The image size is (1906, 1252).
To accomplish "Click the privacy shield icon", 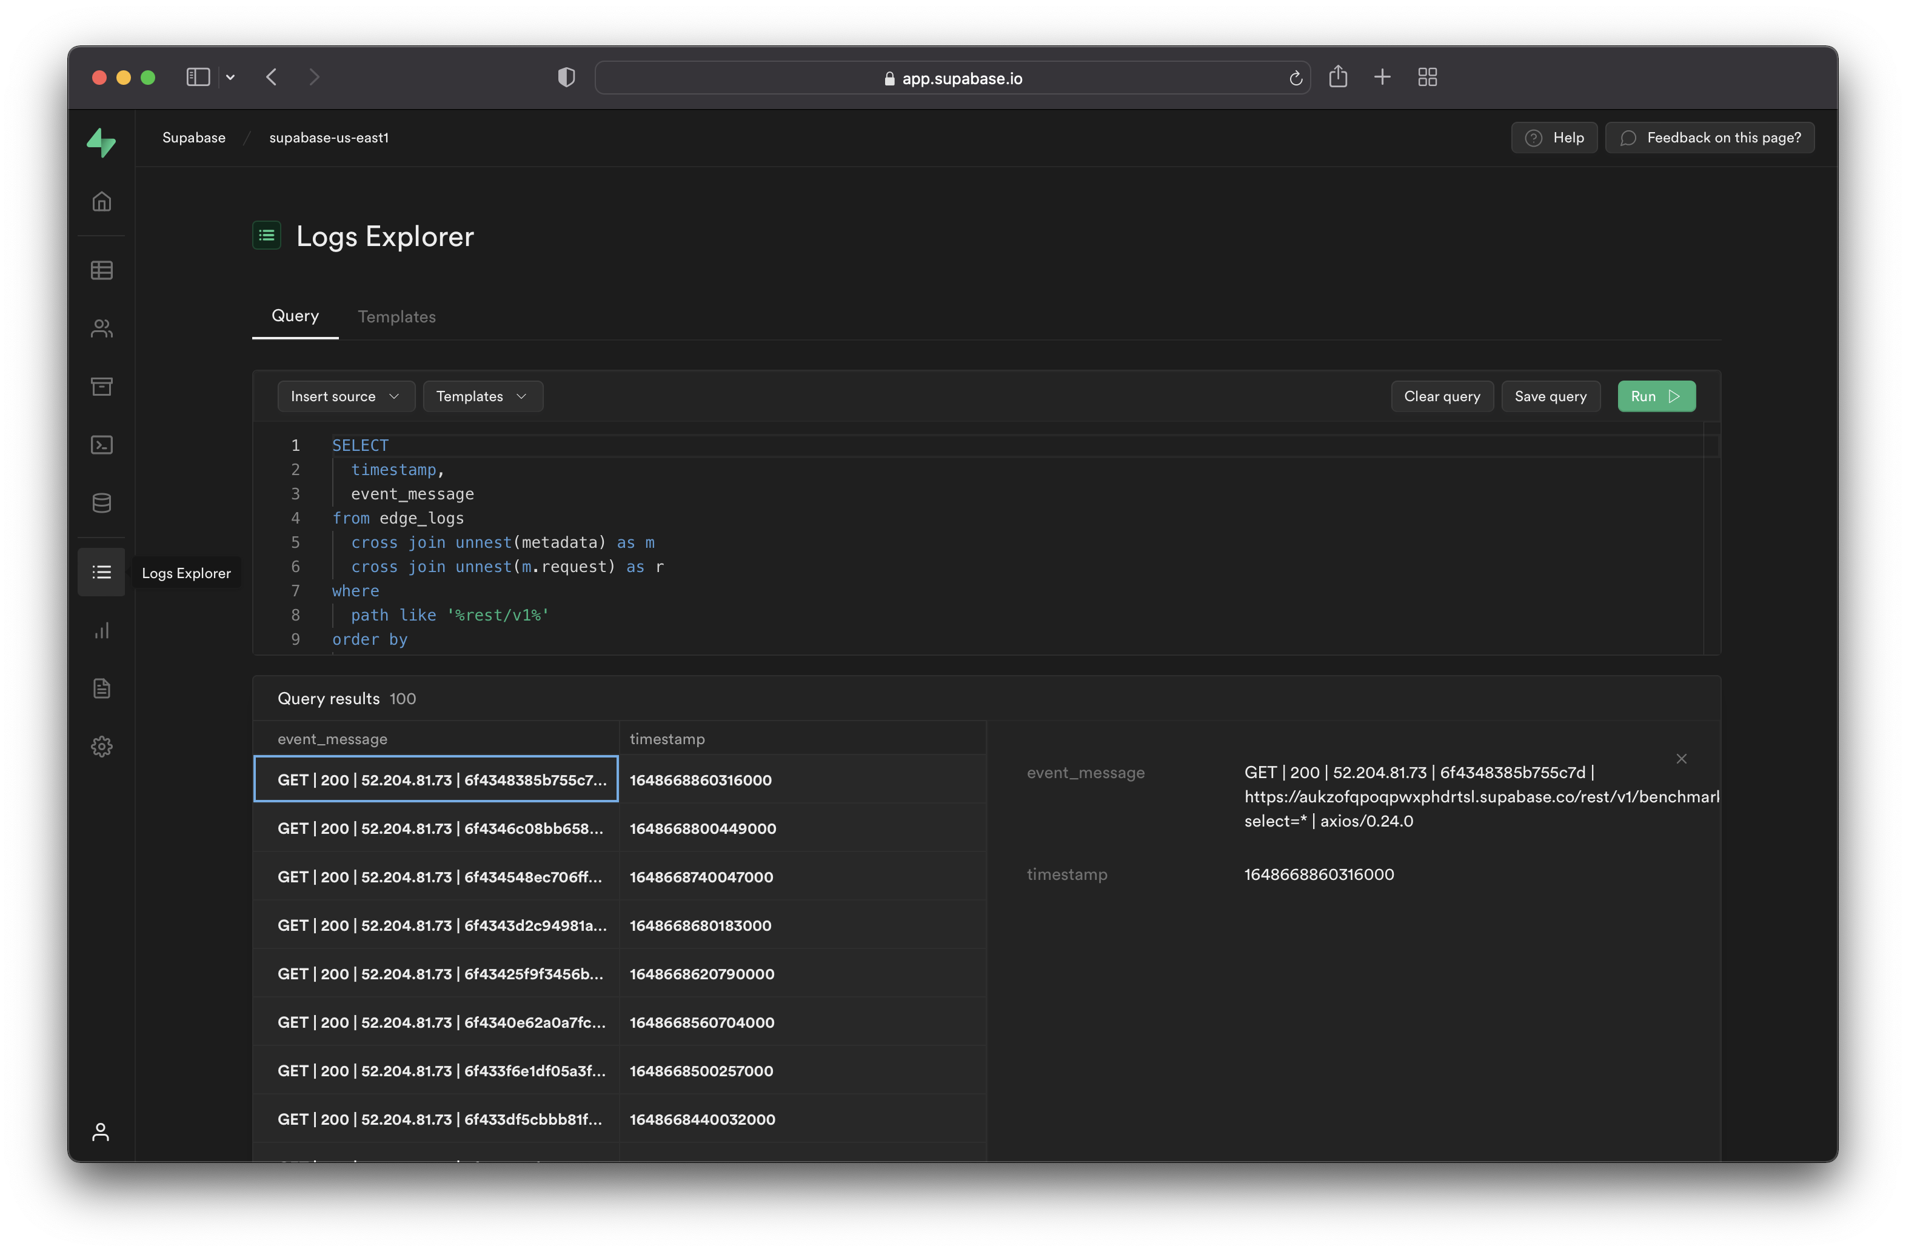I will [x=566, y=77].
